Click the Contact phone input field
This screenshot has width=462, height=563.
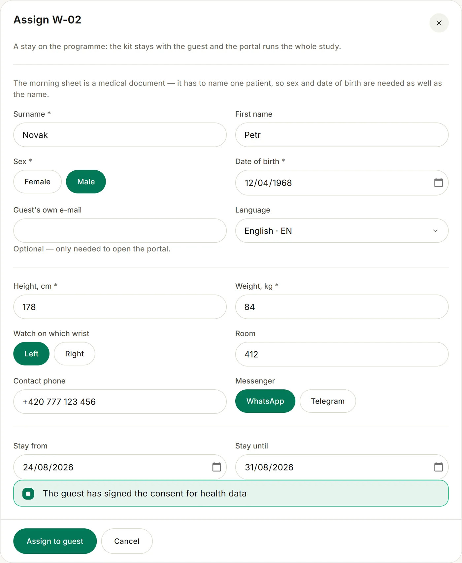tap(120, 402)
